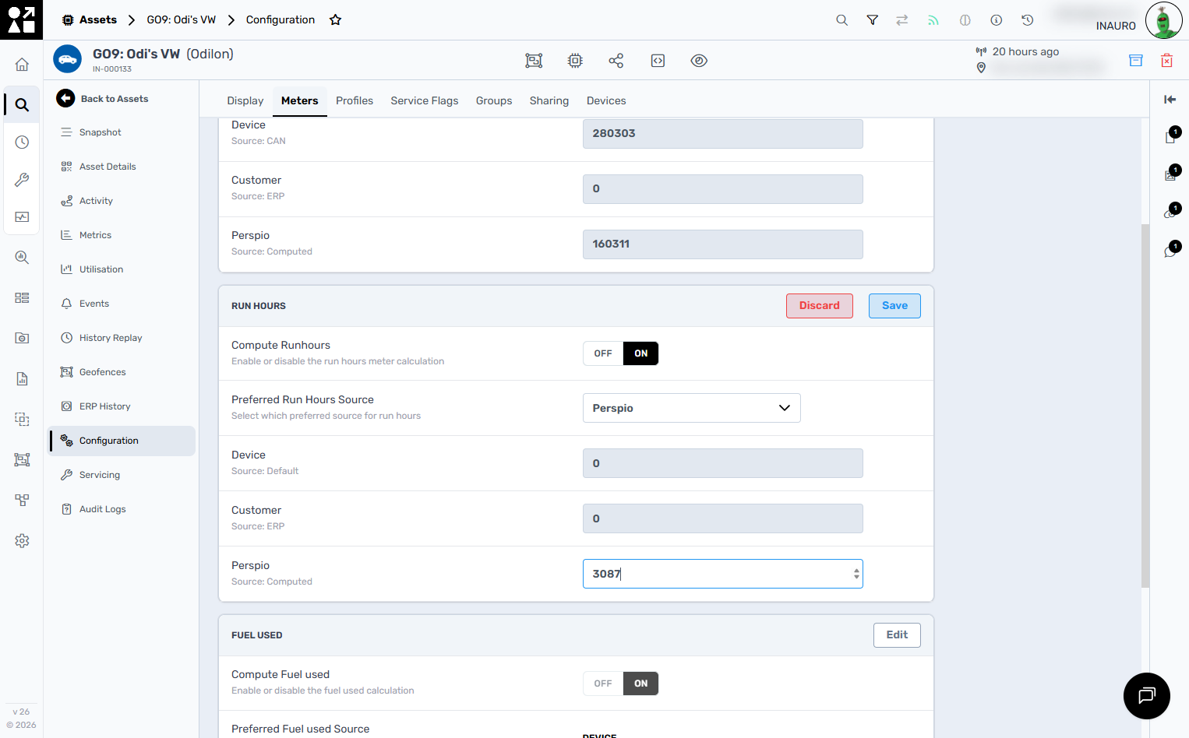The height and width of the screenshot is (738, 1189).
Task: Edit the Fuel Used section
Action: [x=897, y=635]
